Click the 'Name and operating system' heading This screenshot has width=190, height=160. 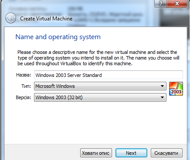[x=58, y=37]
